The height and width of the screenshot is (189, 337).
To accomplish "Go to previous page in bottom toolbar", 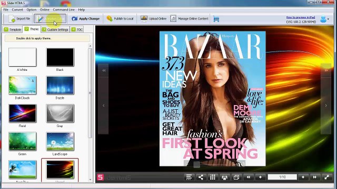I will [x=260, y=177].
